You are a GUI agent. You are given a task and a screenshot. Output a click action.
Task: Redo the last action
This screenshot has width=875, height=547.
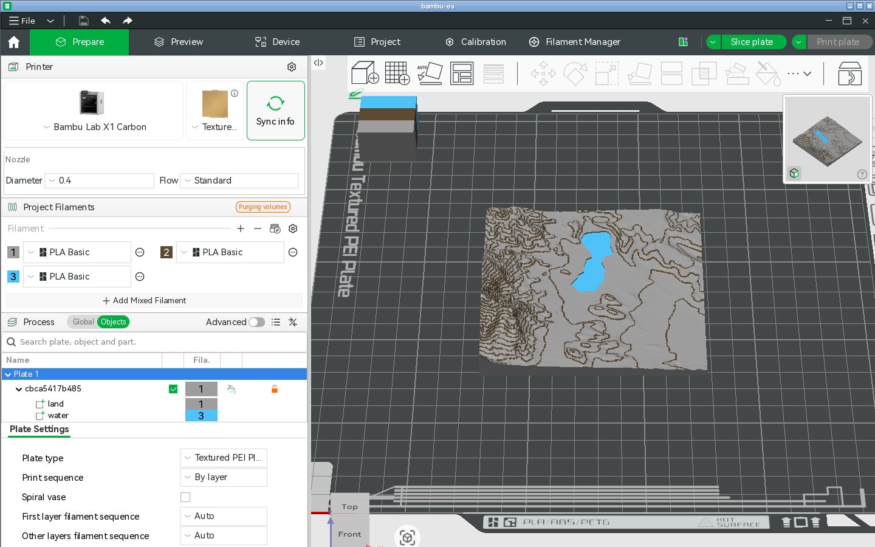[128, 21]
